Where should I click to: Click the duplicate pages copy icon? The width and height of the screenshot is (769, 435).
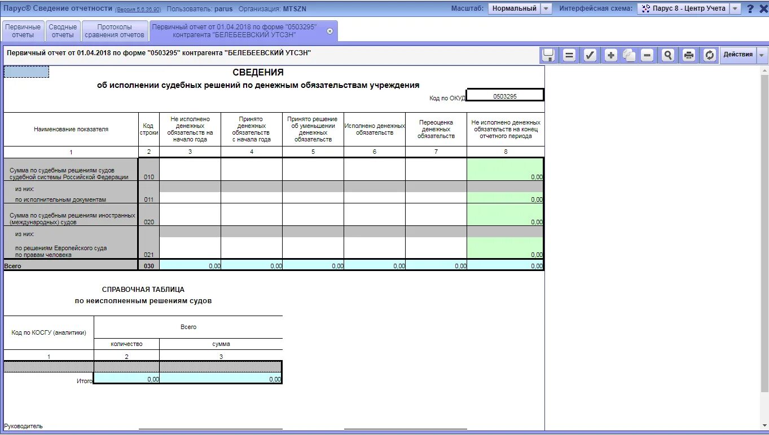630,55
